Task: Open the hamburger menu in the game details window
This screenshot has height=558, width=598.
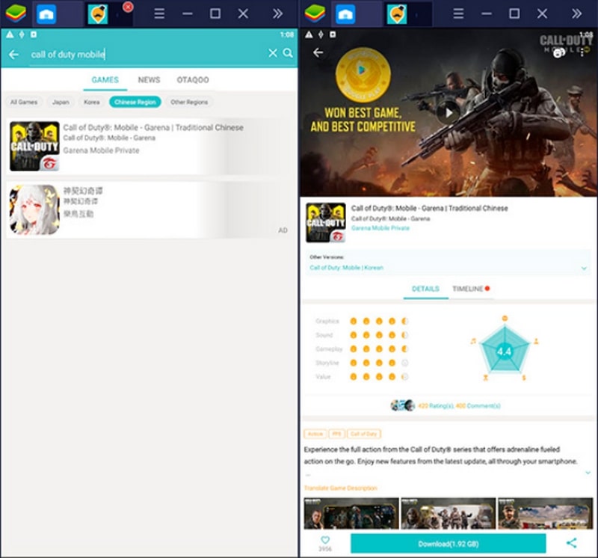Action: pos(458,14)
